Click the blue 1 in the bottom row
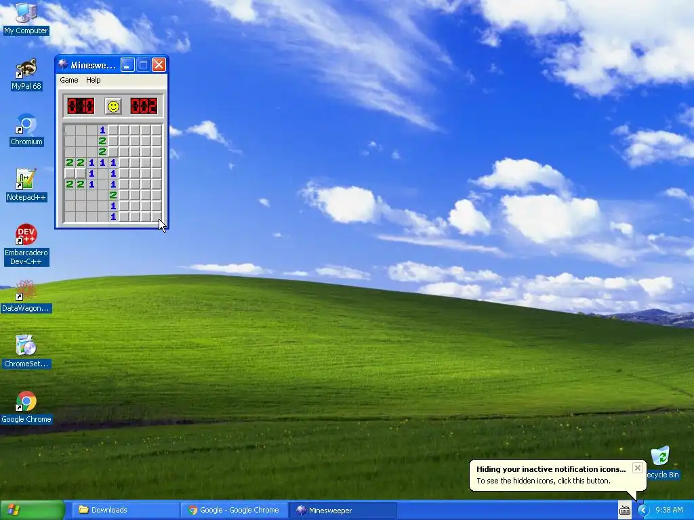 [x=113, y=217]
